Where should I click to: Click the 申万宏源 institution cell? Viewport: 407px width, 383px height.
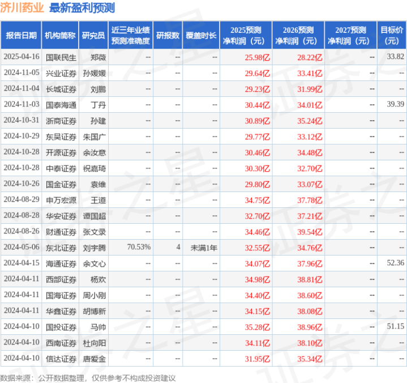pos(61,201)
